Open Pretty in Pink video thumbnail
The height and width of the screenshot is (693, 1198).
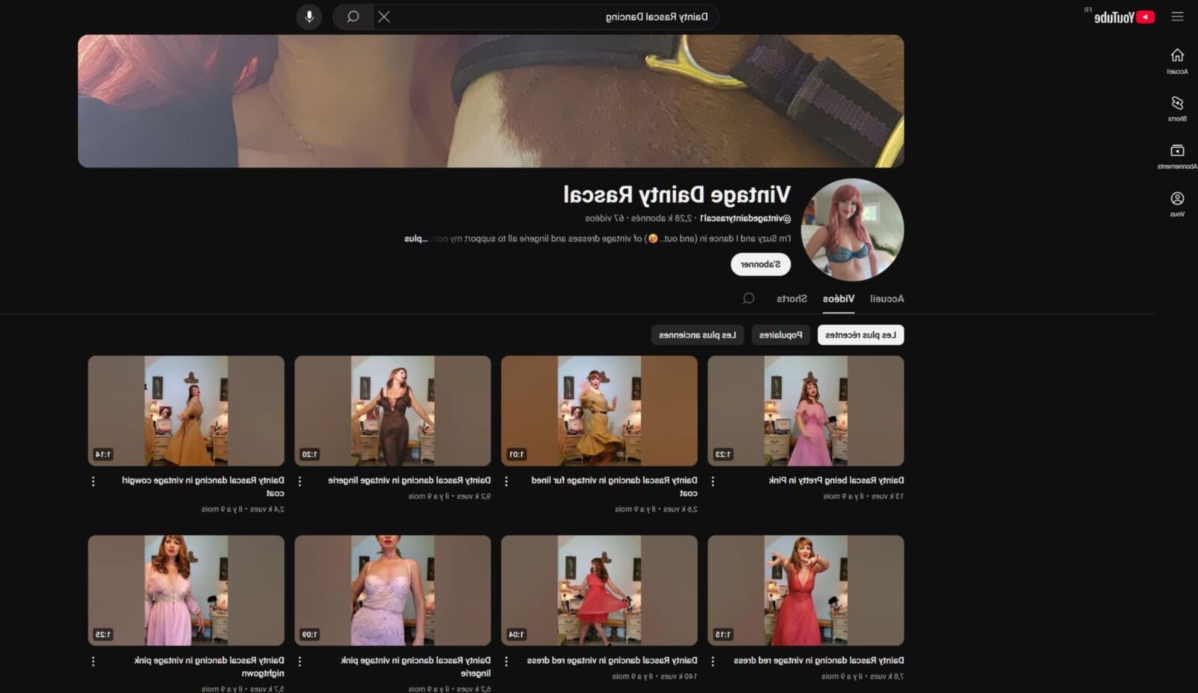pyautogui.click(x=806, y=411)
